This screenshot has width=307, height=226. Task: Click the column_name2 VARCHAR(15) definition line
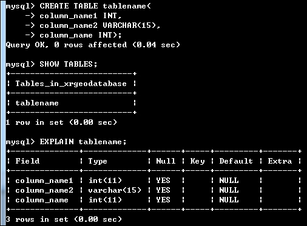[x=93, y=25]
